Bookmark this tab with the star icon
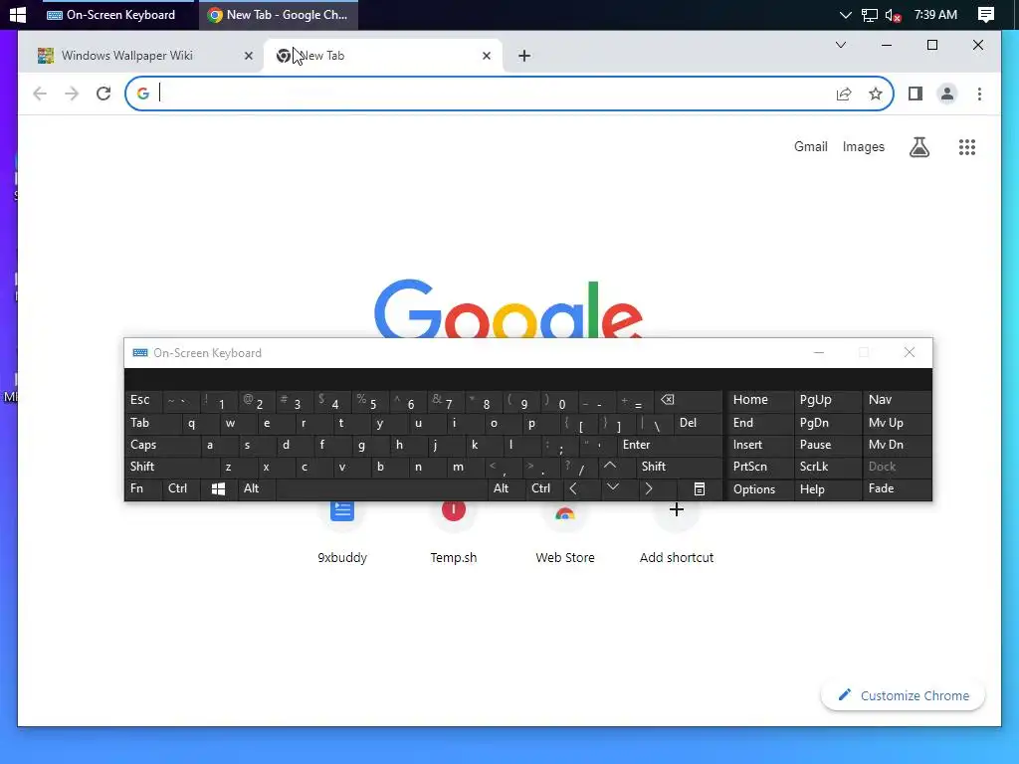The image size is (1019, 764). point(876,95)
